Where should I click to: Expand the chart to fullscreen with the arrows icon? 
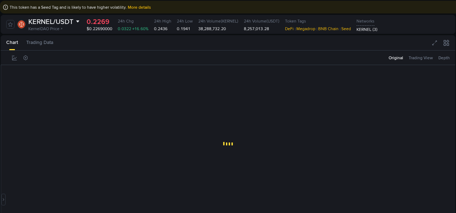click(434, 43)
